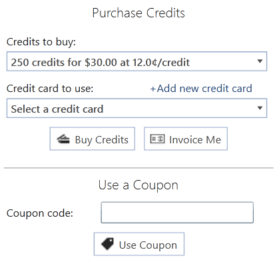Click the Credit card to use label
Image resolution: width=275 pixels, height=266 pixels.
click(50, 89)
